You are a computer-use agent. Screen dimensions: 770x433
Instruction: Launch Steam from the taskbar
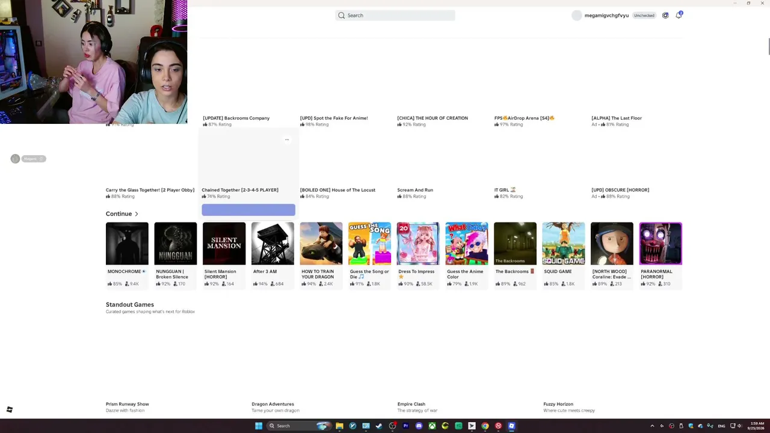(x=379, y=426)
